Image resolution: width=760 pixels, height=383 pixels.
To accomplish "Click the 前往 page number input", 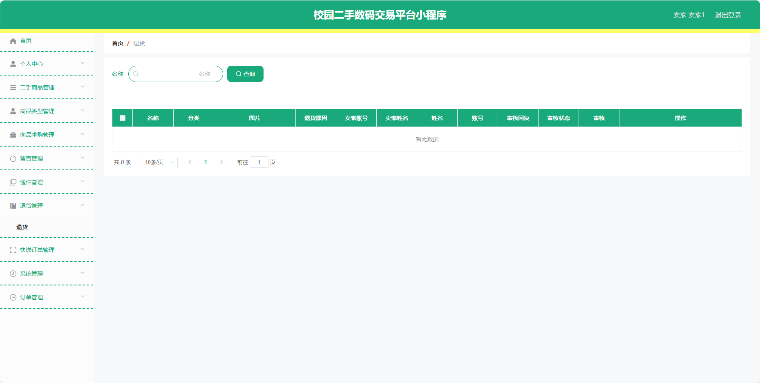I will (259, 162).
